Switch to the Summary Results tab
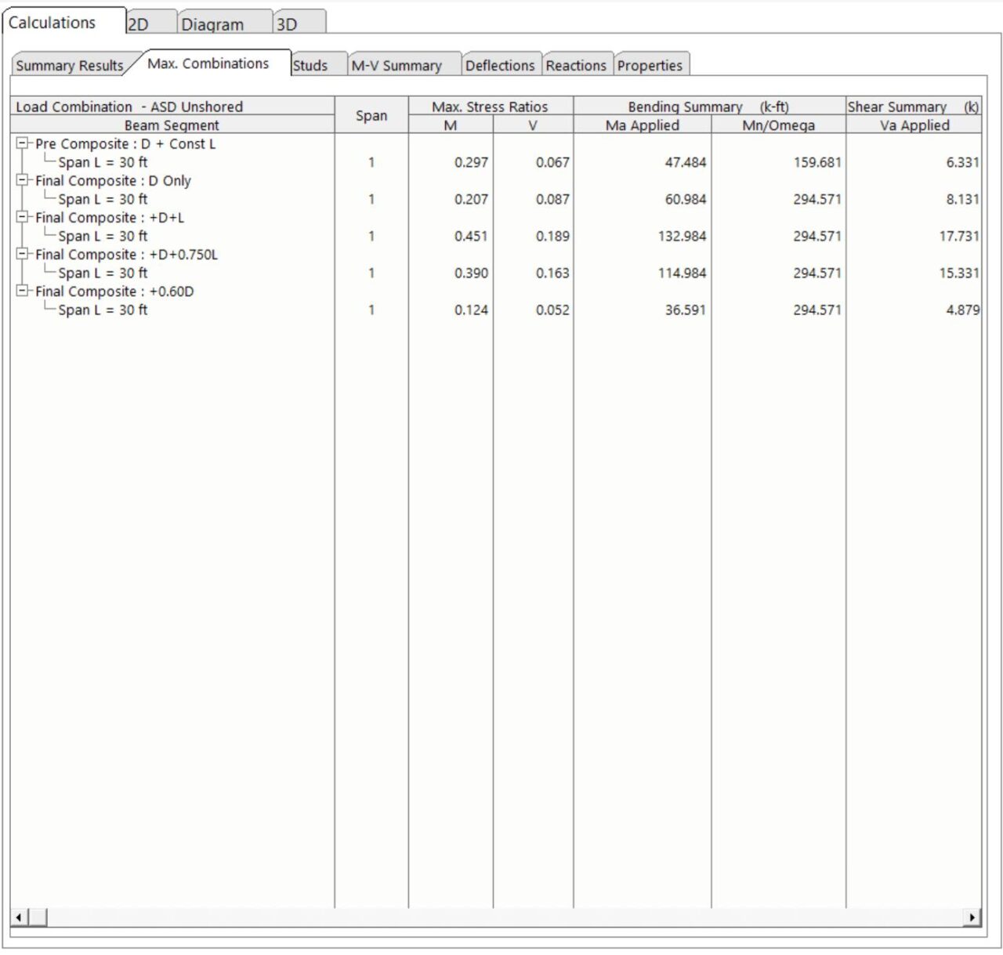The height and width of the screenshot is (955, 1003). point(70,66)
